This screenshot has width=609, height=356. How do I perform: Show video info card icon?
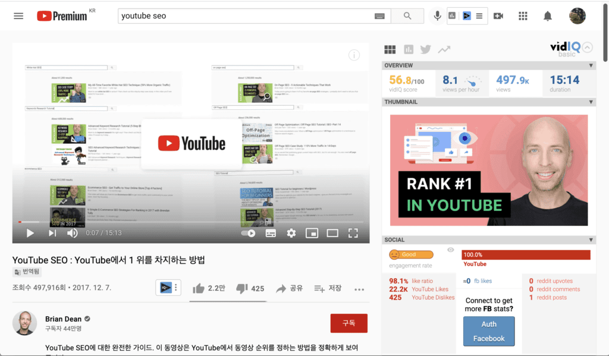pos(354,55)
